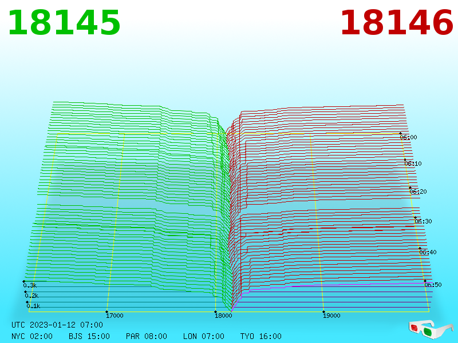
Task: Click the UTC 2023-01-12 07:00 timestamp
Action: point(57,325)
